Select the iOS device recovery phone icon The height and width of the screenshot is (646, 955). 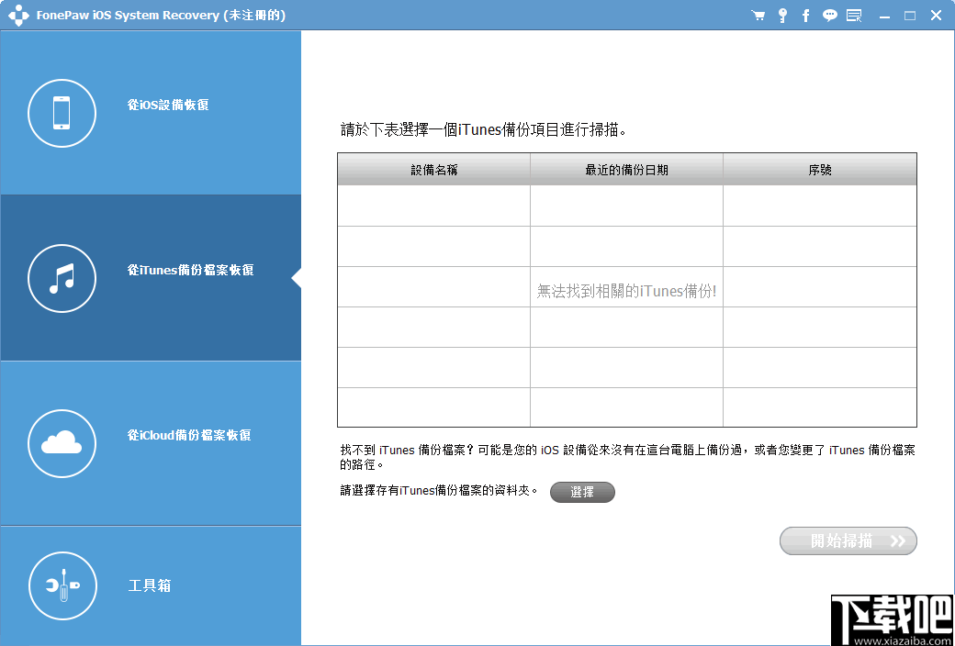(x=62, y=113)
